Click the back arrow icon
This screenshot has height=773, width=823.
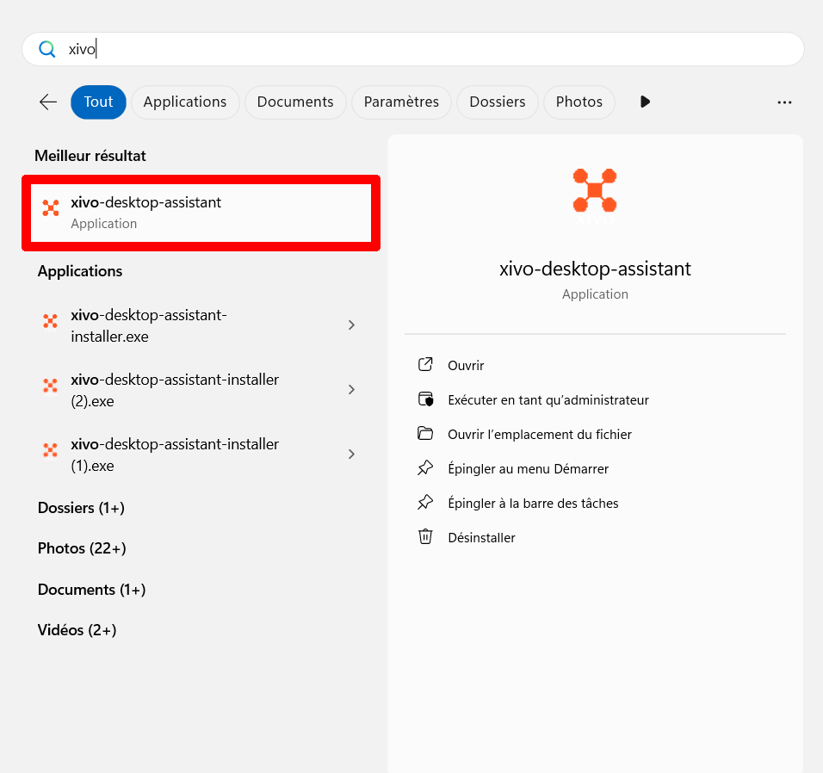(x=48, y=102)
